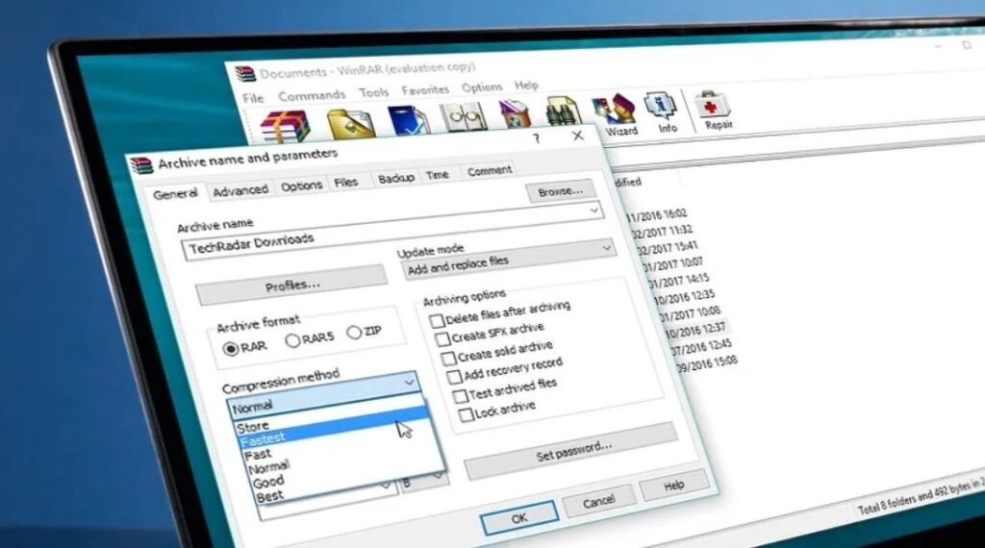Switch to the Advanced tab

click(240, 190)
